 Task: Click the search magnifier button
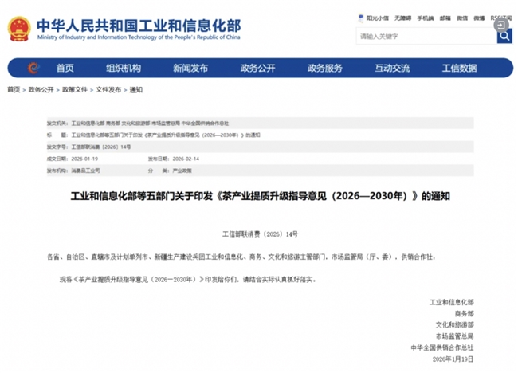504,37
